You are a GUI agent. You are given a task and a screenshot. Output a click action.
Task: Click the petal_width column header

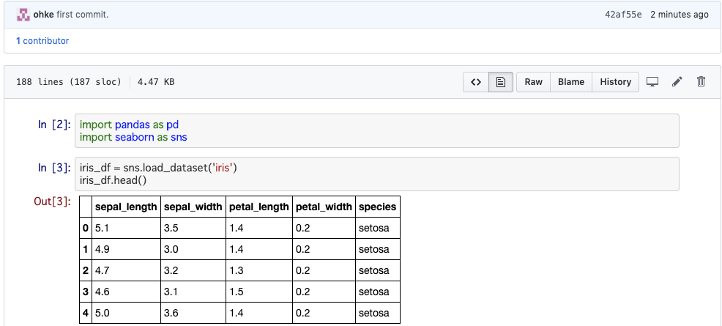point(324,207)
